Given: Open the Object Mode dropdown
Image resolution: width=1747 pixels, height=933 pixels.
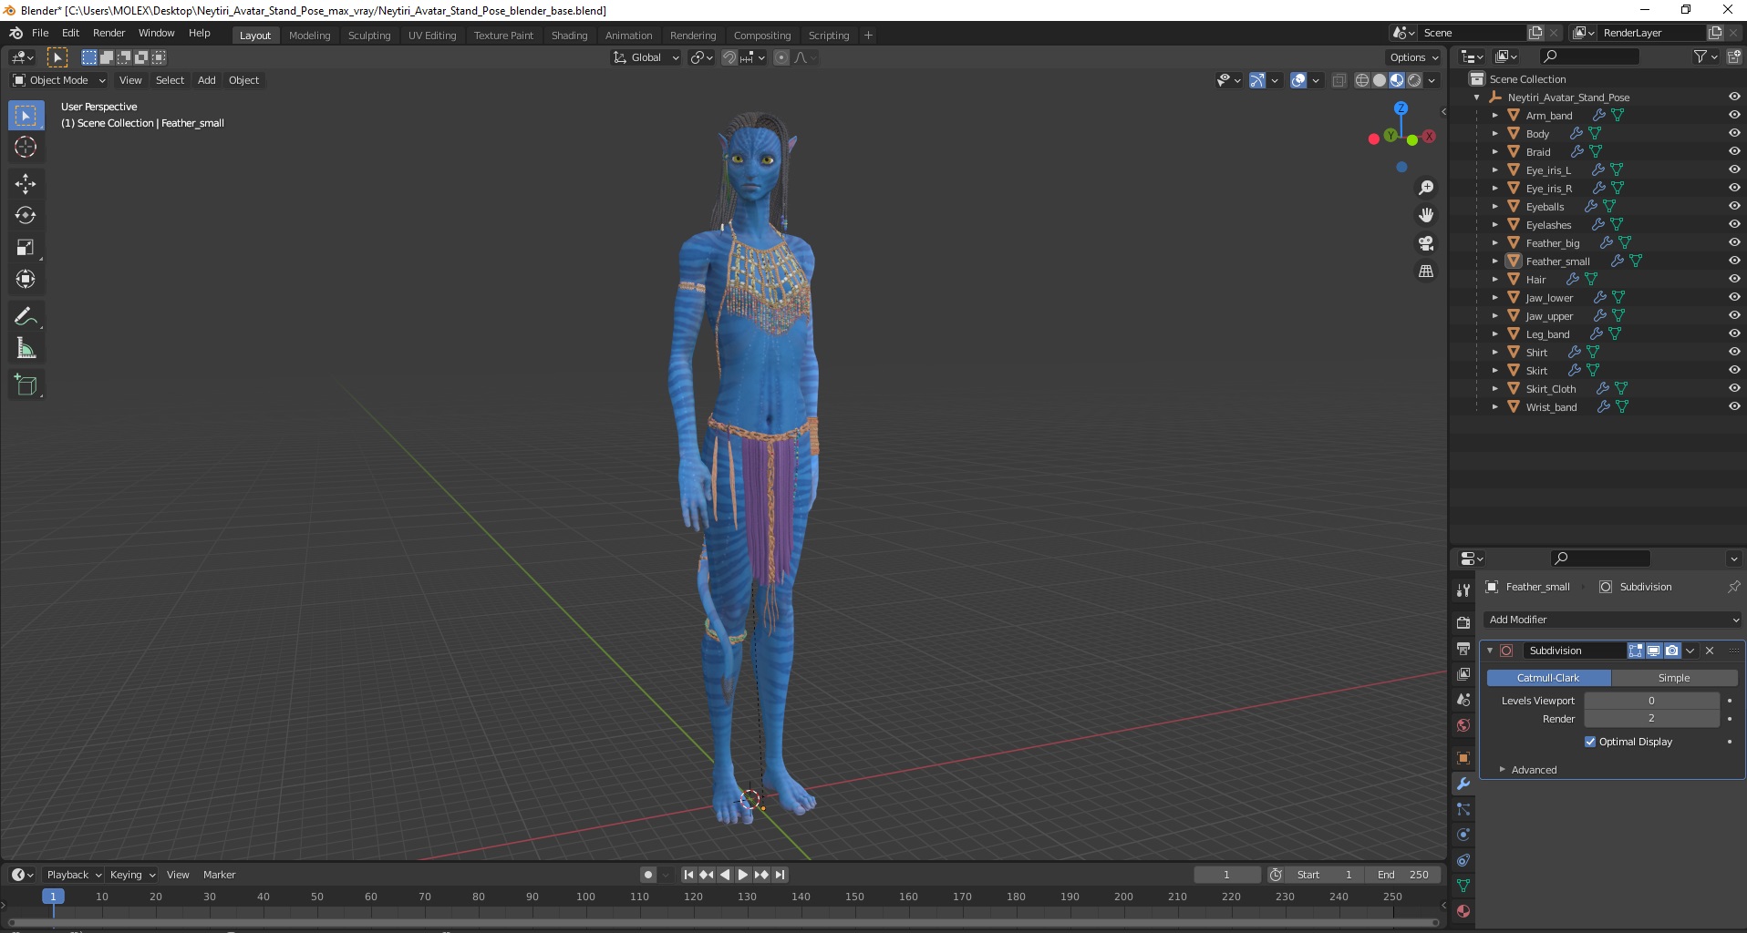Looking at the screenshot, I should coord(59,80).
